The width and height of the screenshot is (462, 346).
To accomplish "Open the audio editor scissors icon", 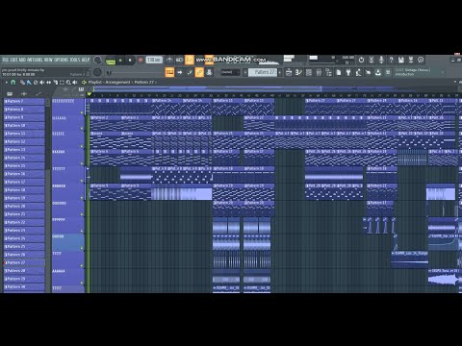I will coord(372,60).
